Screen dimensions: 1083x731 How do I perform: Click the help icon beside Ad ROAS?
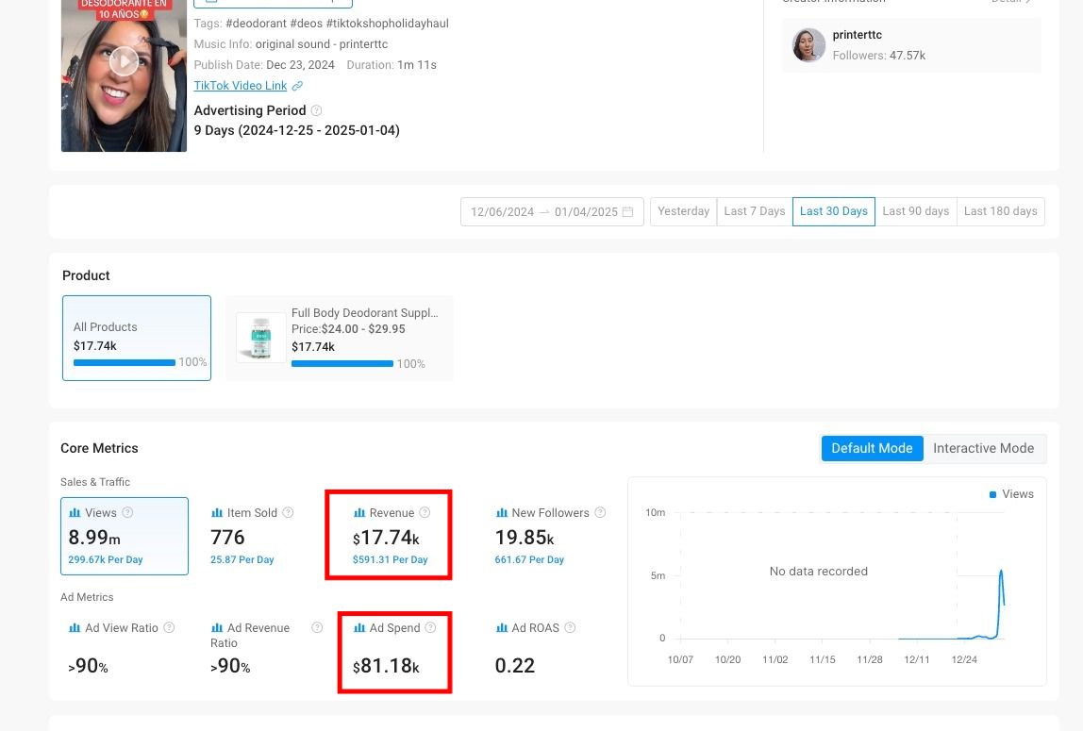[570, 627]
